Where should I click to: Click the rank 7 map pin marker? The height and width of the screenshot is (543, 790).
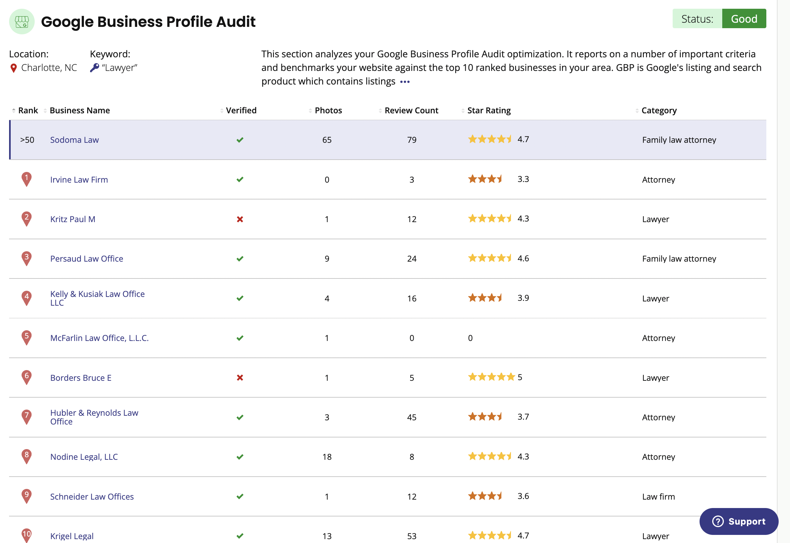coord(27,417)
